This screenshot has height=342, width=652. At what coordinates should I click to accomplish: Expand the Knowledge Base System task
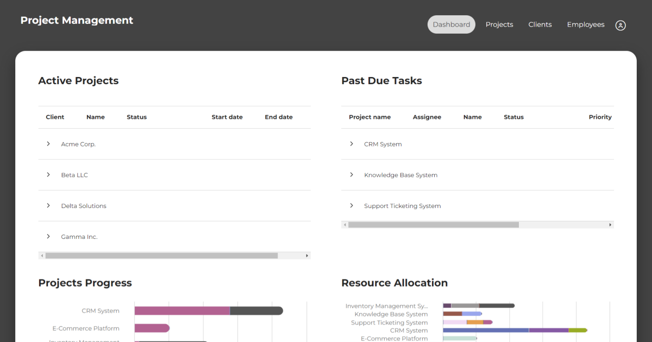352,175
